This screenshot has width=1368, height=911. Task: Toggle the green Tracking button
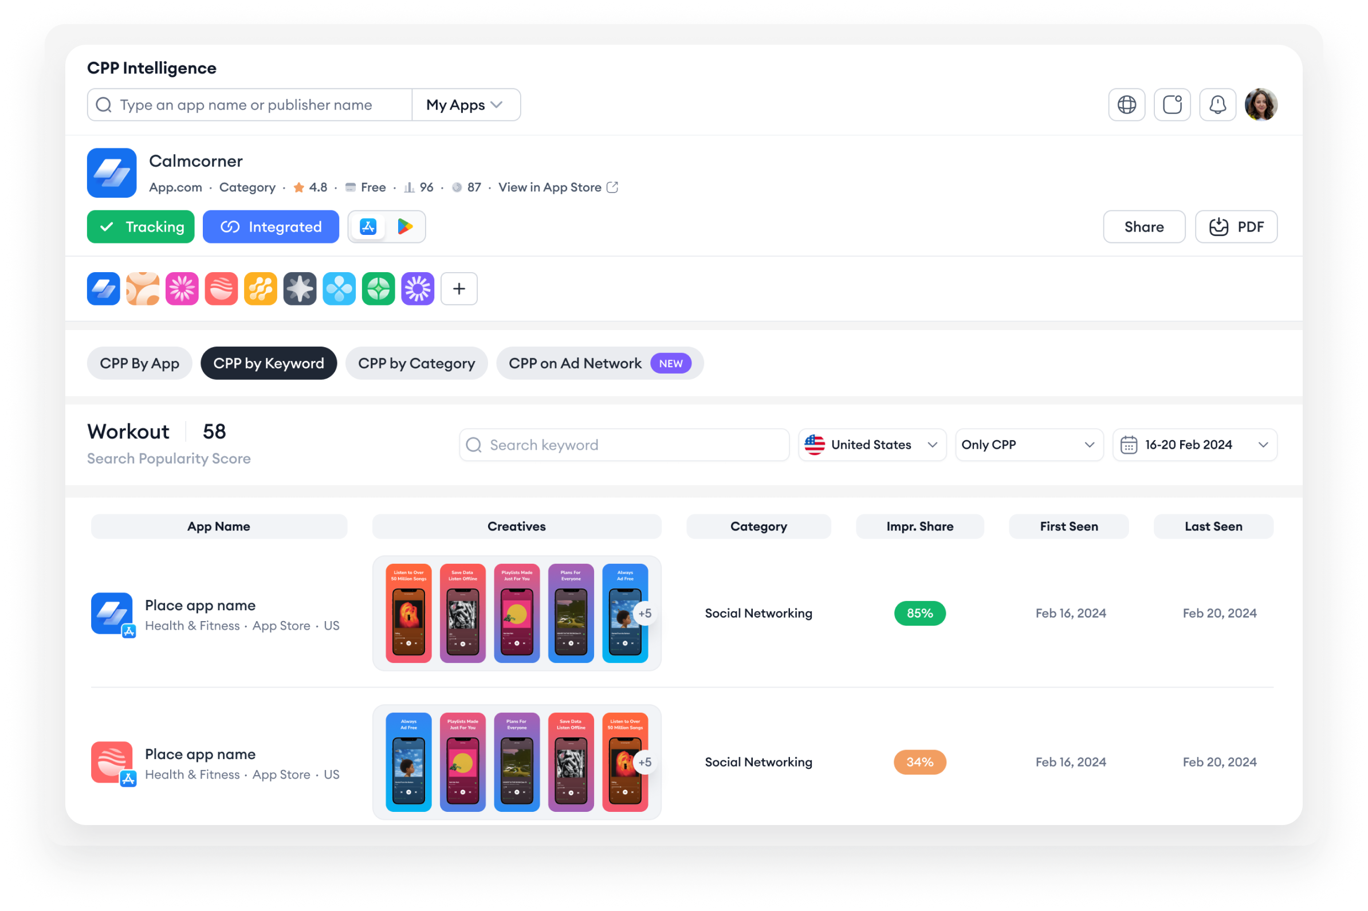click(140, 226)
